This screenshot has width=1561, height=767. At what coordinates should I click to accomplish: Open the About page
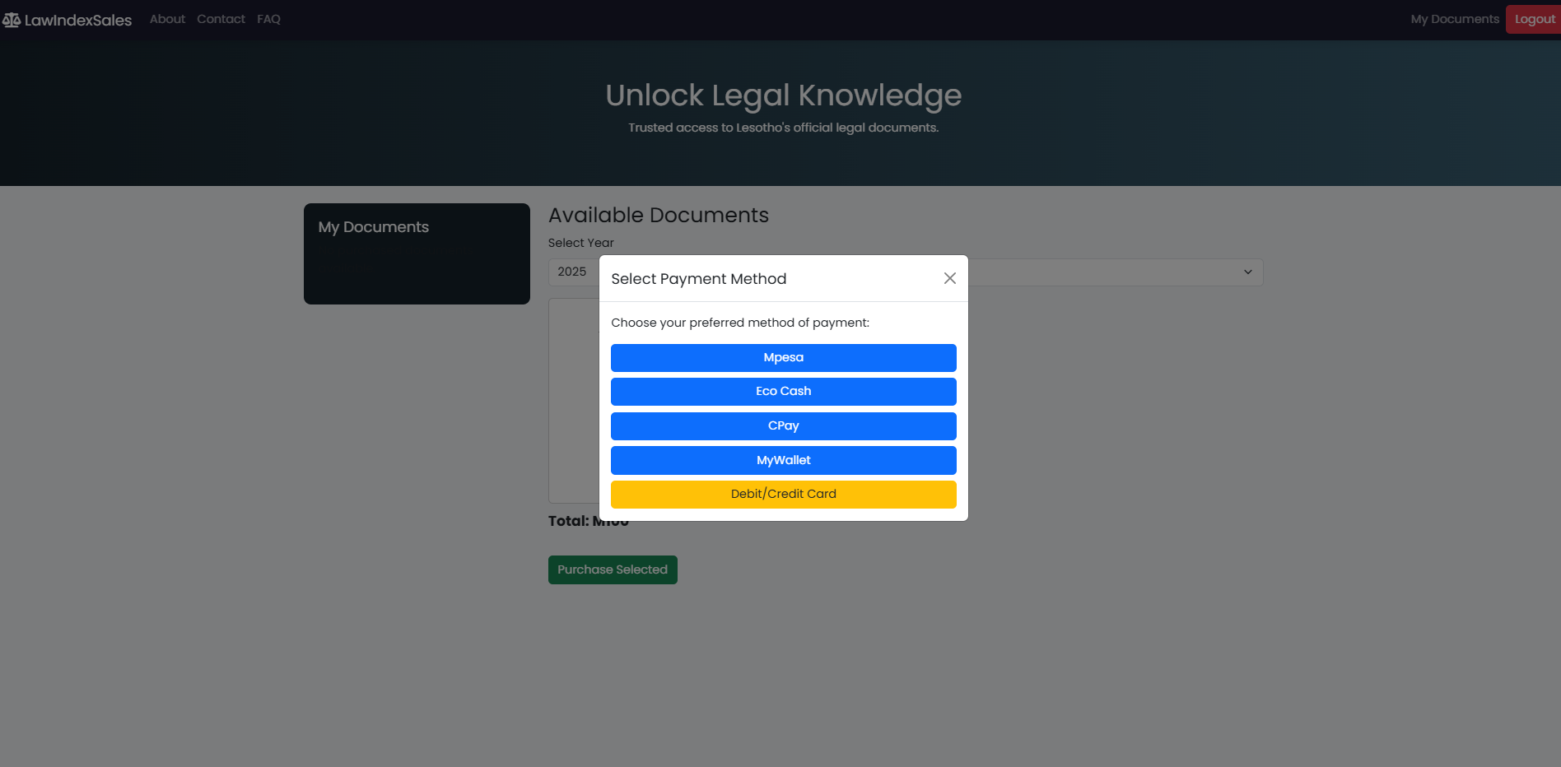click(x=167, y=19)
